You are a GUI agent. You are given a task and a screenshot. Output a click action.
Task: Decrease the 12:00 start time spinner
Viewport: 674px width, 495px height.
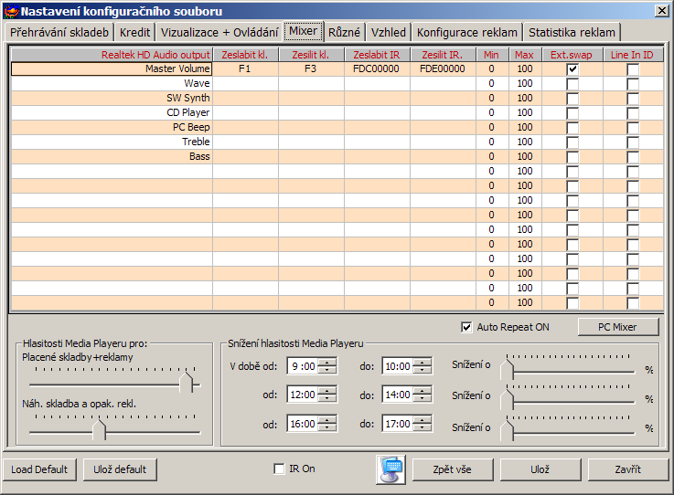pyautogui.click(x=327, y=398)
